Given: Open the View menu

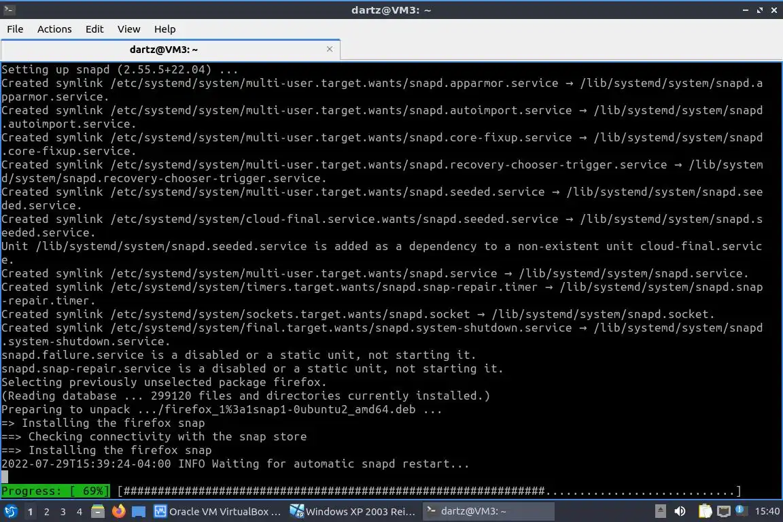Looking at the screenshot, I should (129, 29).
